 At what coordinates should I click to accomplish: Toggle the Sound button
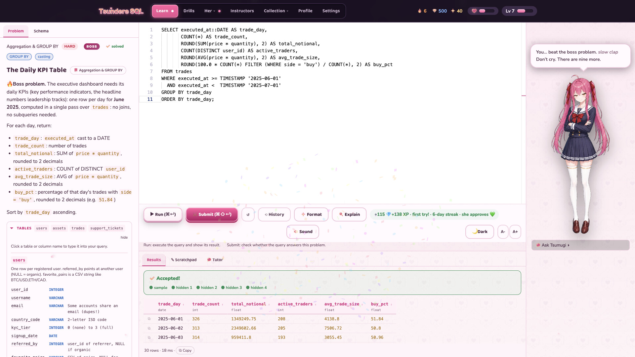click(303, 232)
